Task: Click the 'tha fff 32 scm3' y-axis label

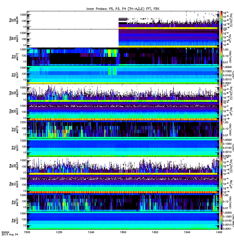Action: point(14,38)
